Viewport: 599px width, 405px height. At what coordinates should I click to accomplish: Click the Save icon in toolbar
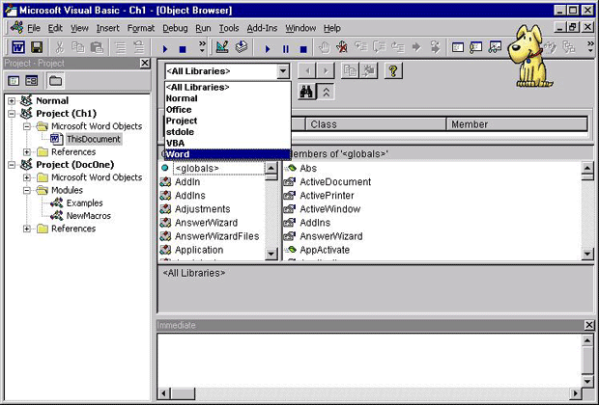pyautogui.click(x=37, y=47)
